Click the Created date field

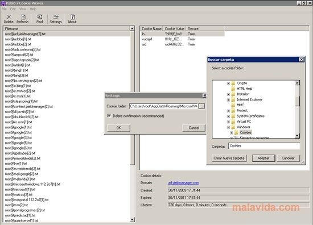[x=238, y=190]
